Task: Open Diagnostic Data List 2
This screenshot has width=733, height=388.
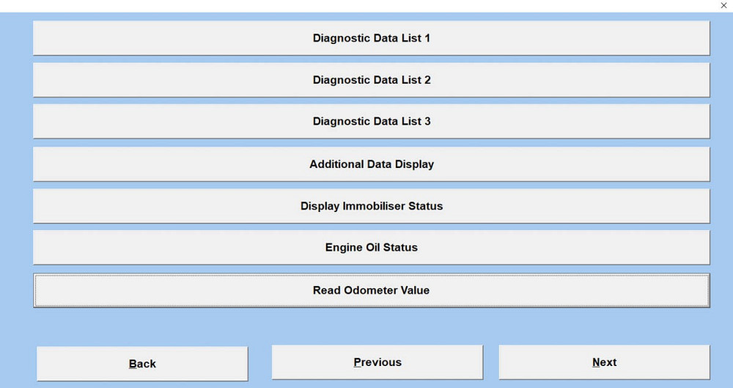Action: (x=371, y=80)
